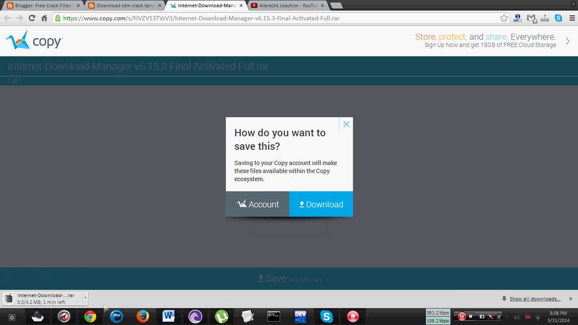Open the Command Prompt taskbar icon
The width and height of the screenshot is (578, 325).
click(x=274, y=317)
